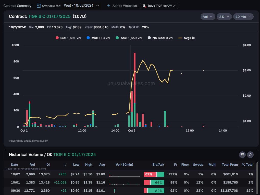Sort table by Vol (30min) column
The width and height of the screenshot is (260, 195).
pos(124,164)
